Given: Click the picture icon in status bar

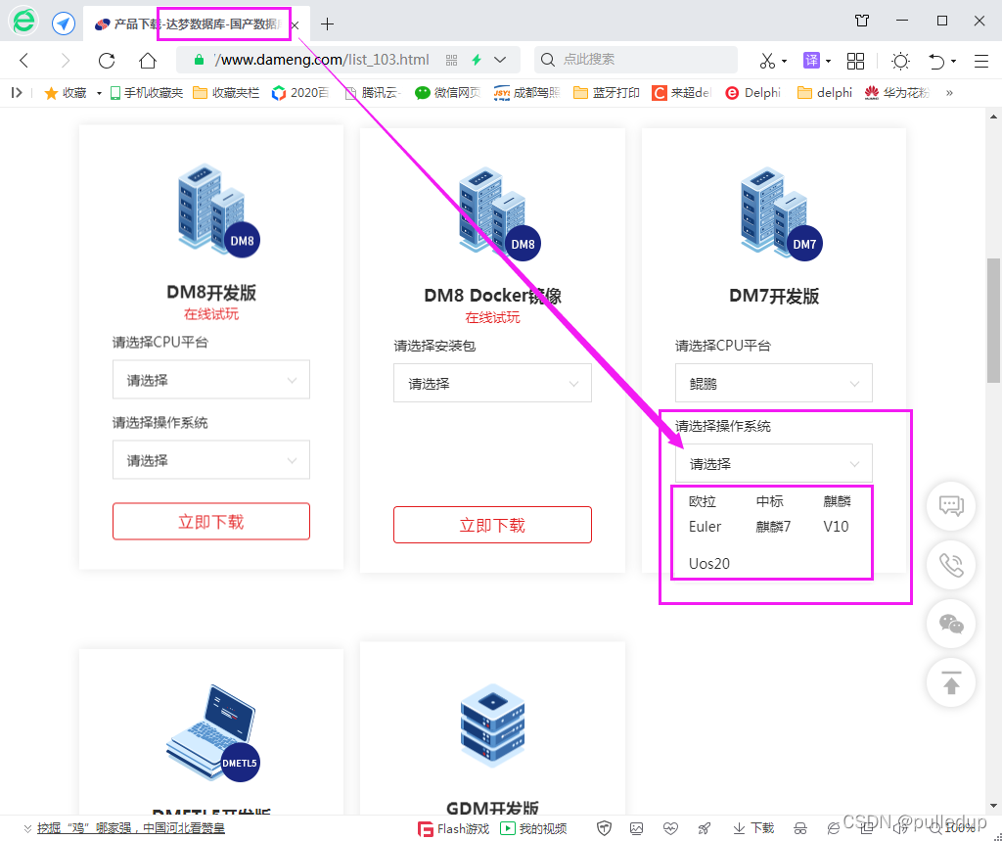Looking at the screenshot, I should point(636,829).
